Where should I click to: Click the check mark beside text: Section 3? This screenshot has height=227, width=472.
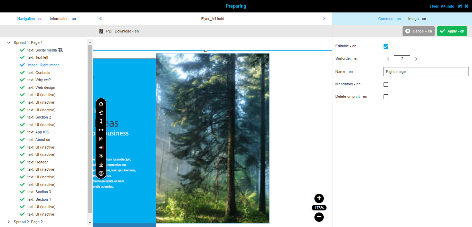coord(22,192)
